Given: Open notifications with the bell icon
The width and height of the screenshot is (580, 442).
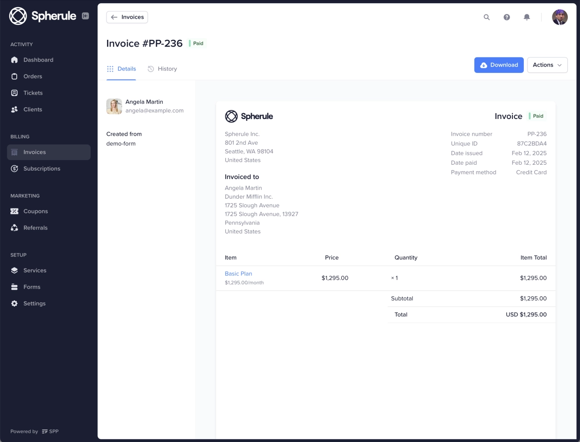Looking at the screenshot, I should click(527, 17).
